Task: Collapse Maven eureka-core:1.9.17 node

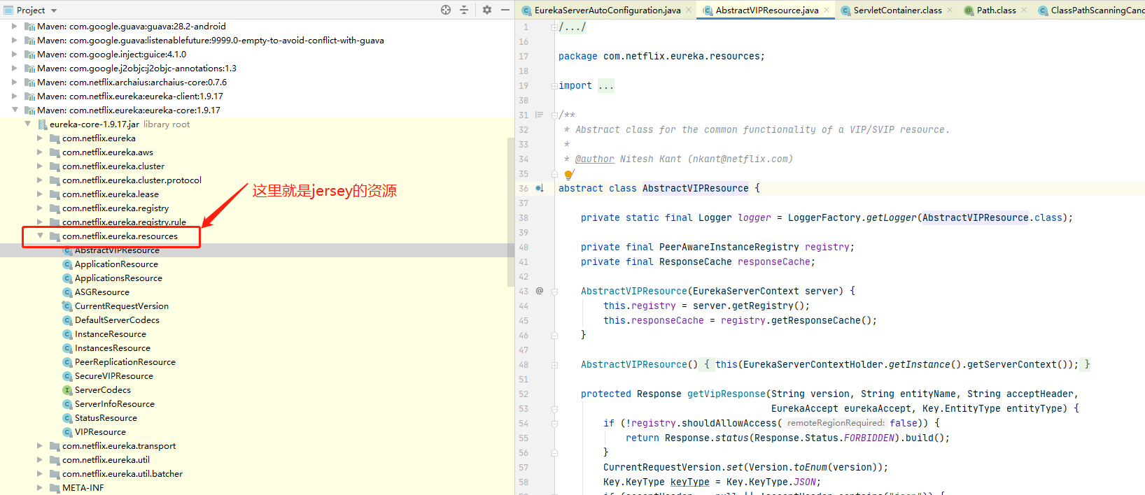Action: click(x=15, y=110)
